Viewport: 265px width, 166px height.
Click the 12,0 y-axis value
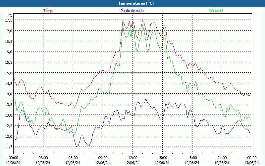pyautogui.click(x=9, y=136)
